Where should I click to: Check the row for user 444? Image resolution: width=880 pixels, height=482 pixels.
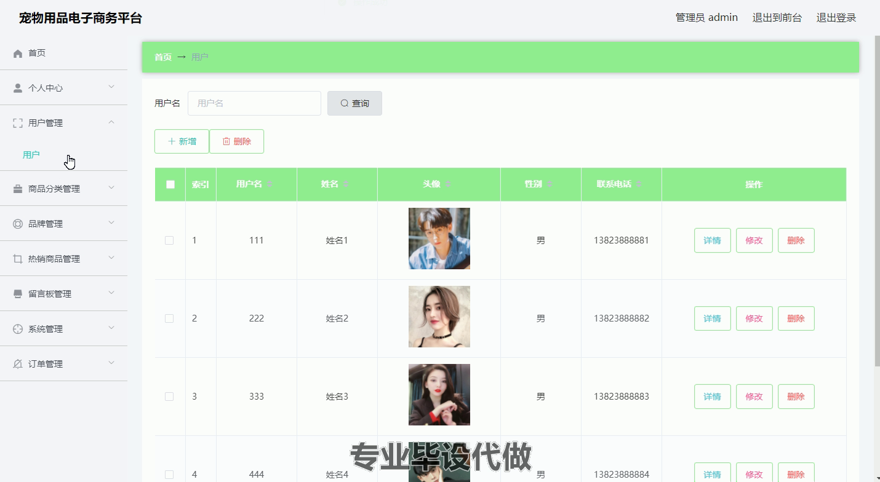(169, 475)
